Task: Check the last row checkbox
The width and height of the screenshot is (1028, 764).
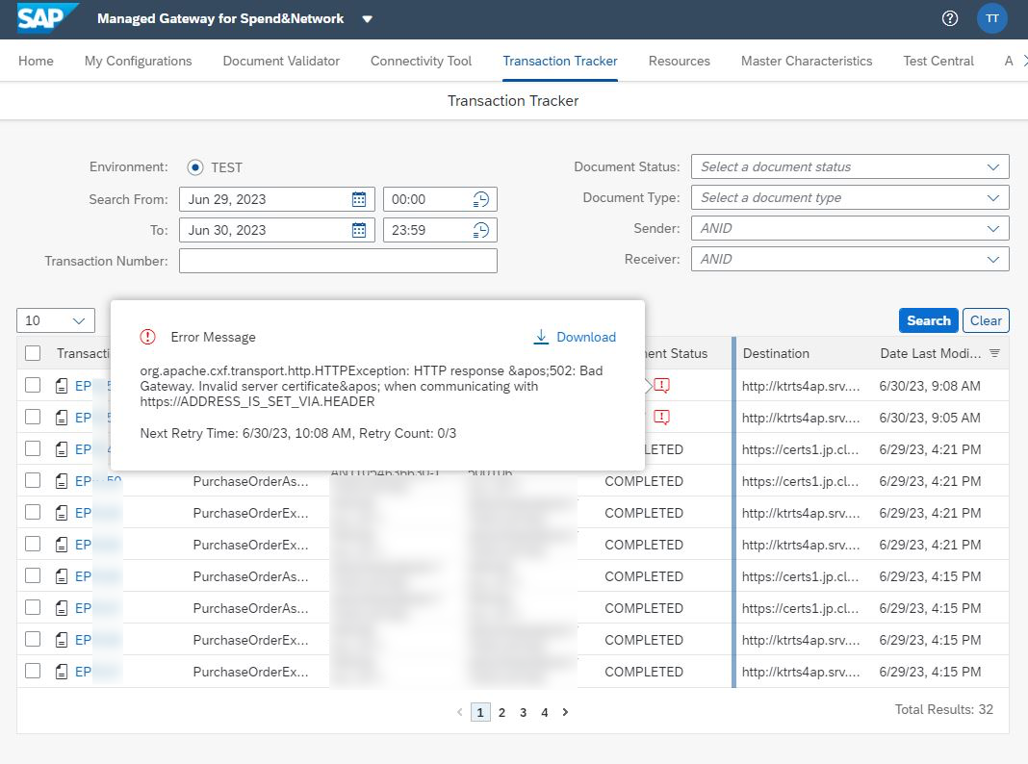Action: (x=32, y=671)
